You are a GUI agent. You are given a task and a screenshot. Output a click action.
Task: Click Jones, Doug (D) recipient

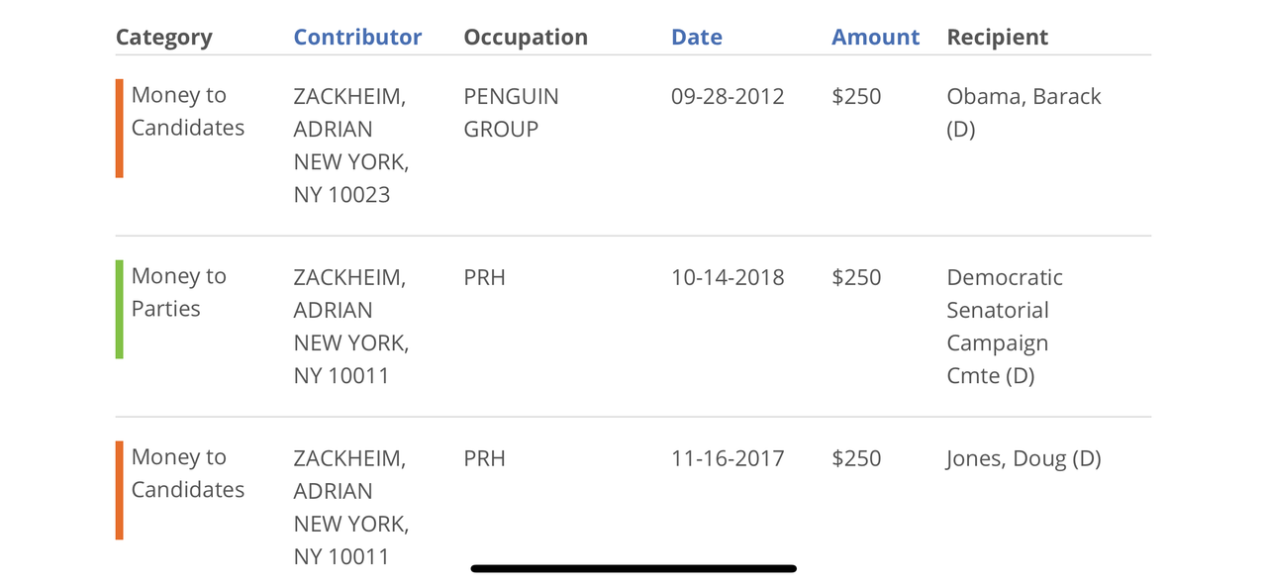[1023, 458]
